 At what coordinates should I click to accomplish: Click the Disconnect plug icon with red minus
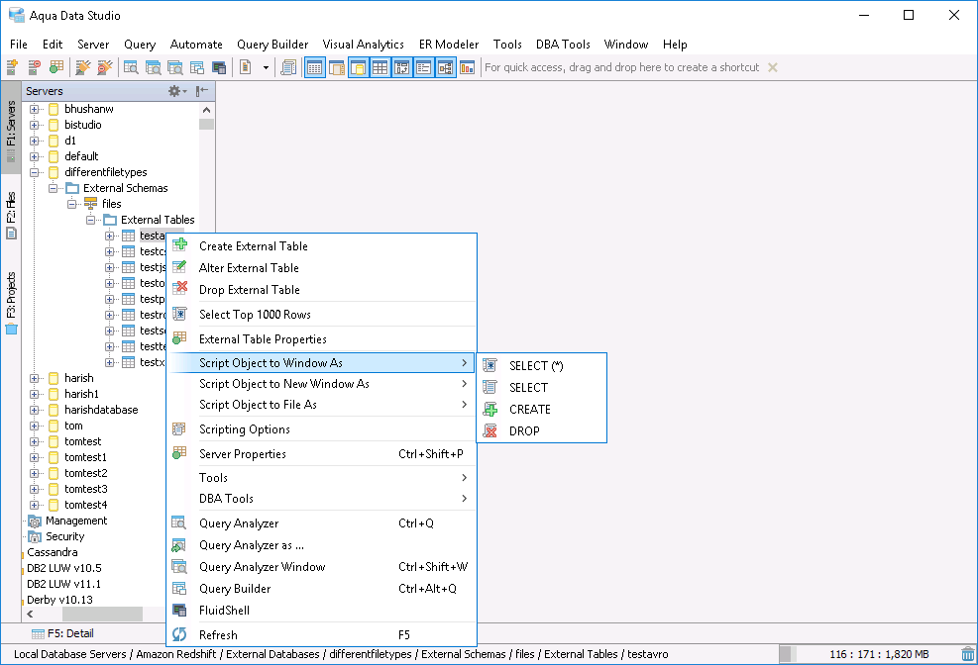(105, 67)
